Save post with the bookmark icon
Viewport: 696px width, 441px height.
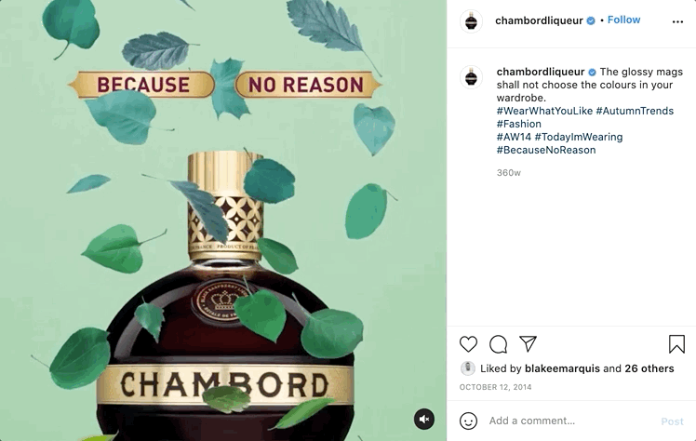(676, 344)
